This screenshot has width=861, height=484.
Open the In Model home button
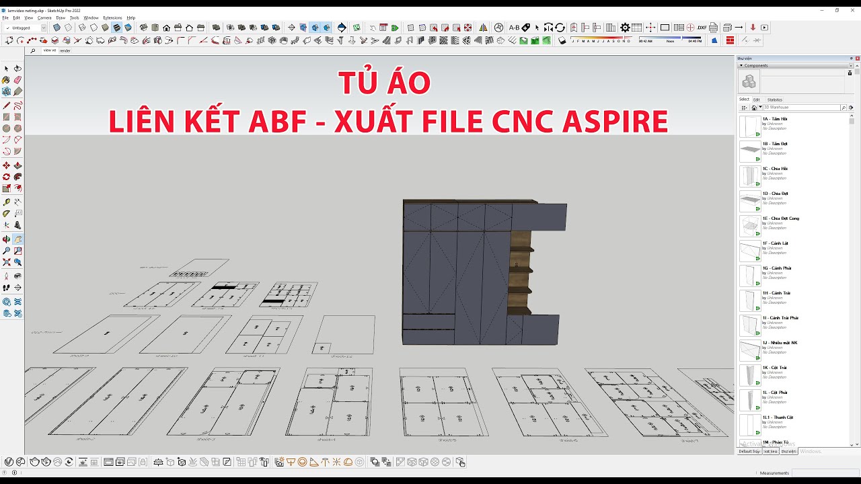(x=754, y=108)
